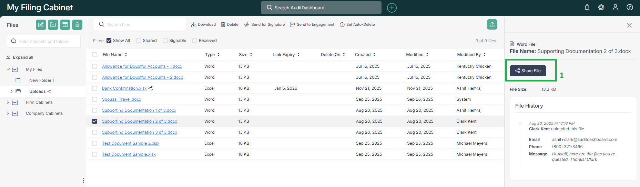Click the green trash icon in Files panel
The height and width of the screenshot is (187, 640).
(77, 25)
